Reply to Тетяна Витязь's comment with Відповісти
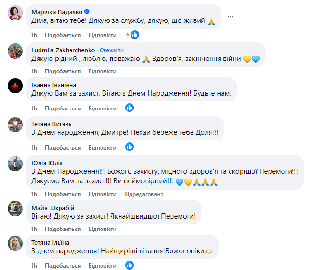The image size is (312, 270). point(102,147)
